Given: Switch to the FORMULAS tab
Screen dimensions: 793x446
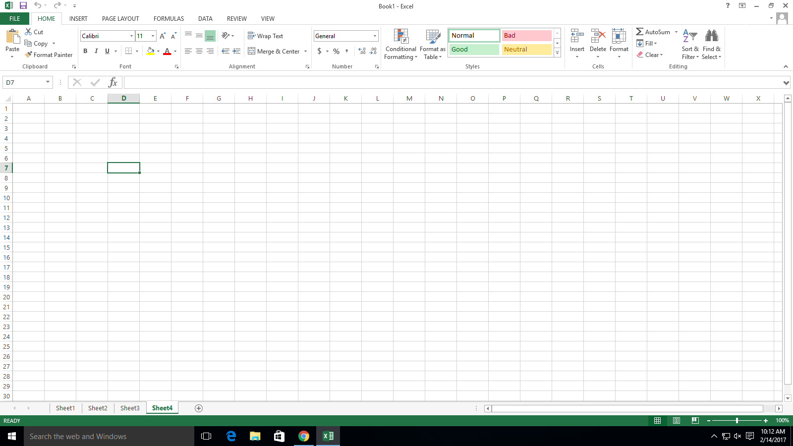Looking at the screenshot, I should pos(169,18).
